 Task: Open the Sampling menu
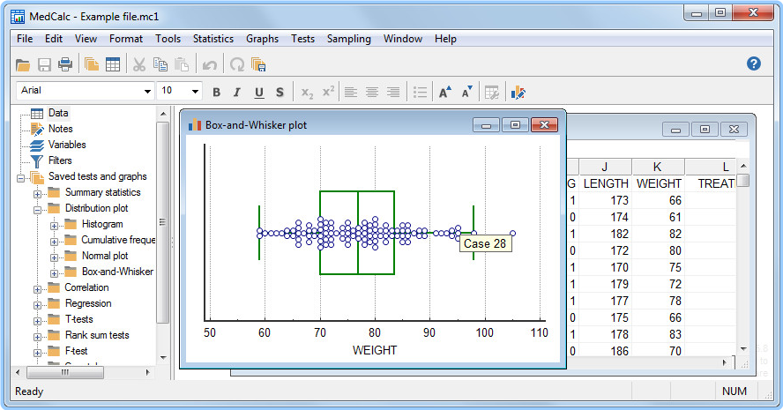pyautogui.click(x=348, y=39)
